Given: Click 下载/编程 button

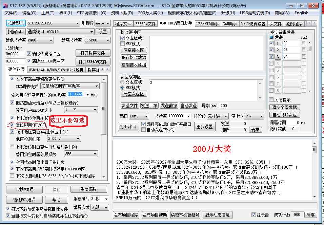Looking at the screenshot, I should (24, 189).
